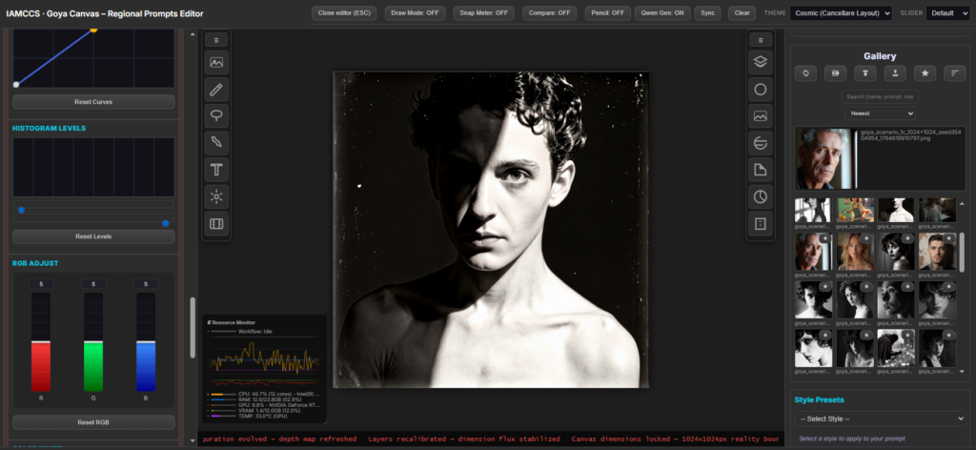Open the right toolbar menu handle
Viewport: 976px width, 450px height.
point(760,40)
